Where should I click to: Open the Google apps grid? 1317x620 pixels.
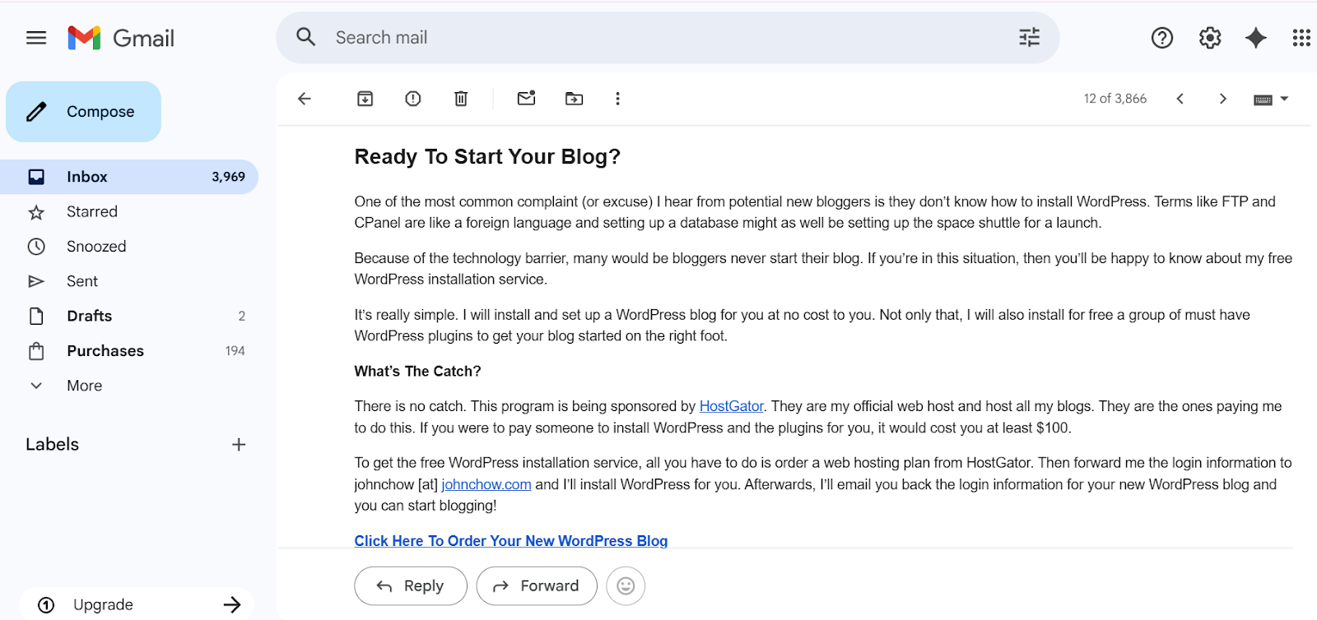1301,37
